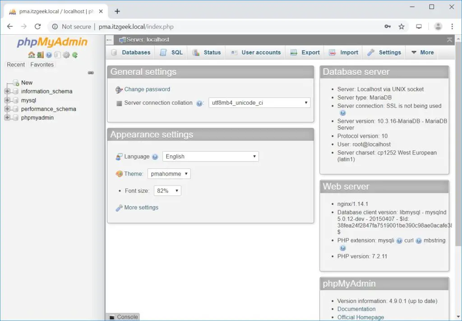Viewport: 462px width, 321px height.
Task: Open the Font size dropdown showing 82%
Action: coord(167,191)
